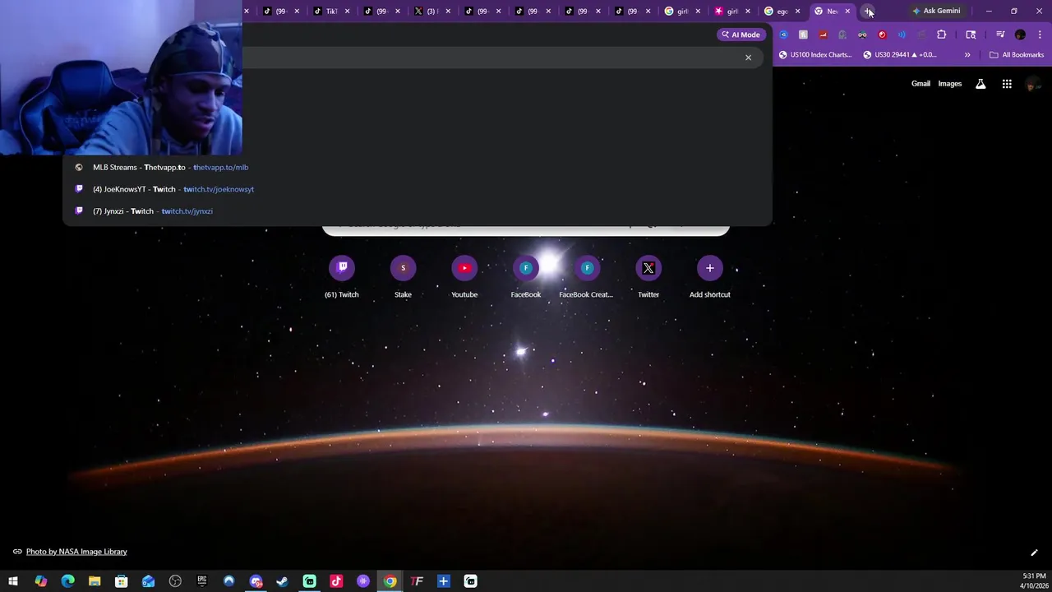
Task: Open the US100 Index Charts bookmark
Action: point(815,54)
